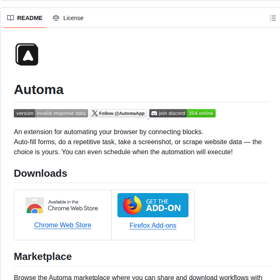The height and width of the screenshot is (280, 280).
Task: Open the Firefox Add-ons link
Action: click(153, 225)
